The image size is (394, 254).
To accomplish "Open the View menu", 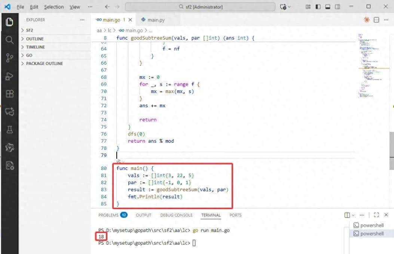I will point(75,7).
